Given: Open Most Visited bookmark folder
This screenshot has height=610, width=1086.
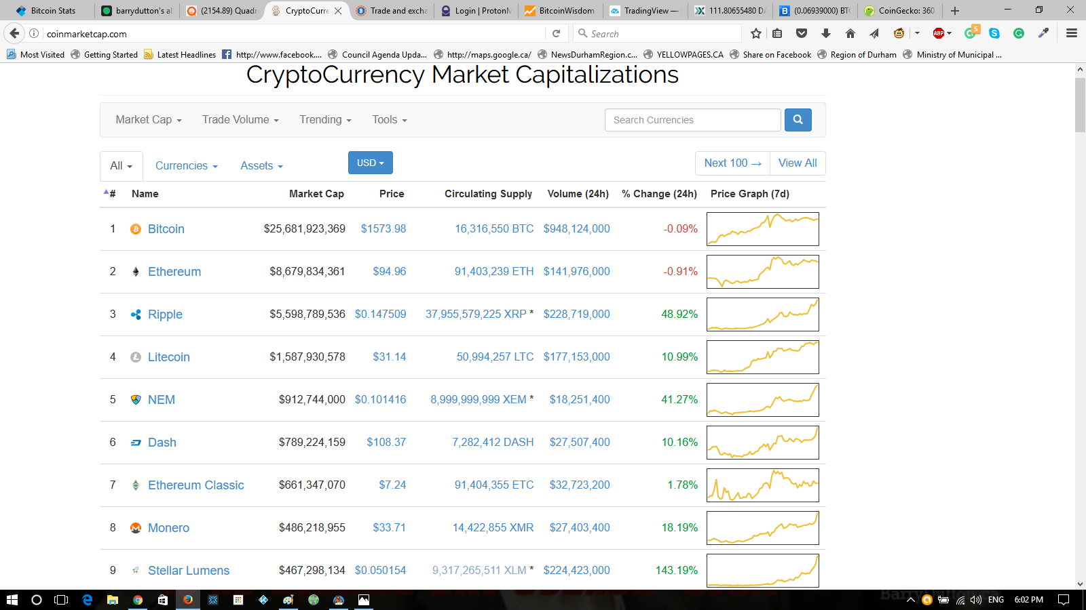Looking at the screenshot, I should pos(35,55).
